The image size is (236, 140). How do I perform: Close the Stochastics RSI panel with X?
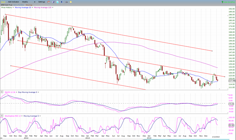pyautogui.click(x=2, y=116)
